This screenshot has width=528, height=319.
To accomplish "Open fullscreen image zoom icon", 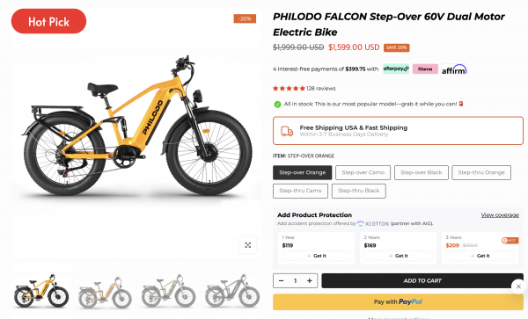I will (248, 245).
